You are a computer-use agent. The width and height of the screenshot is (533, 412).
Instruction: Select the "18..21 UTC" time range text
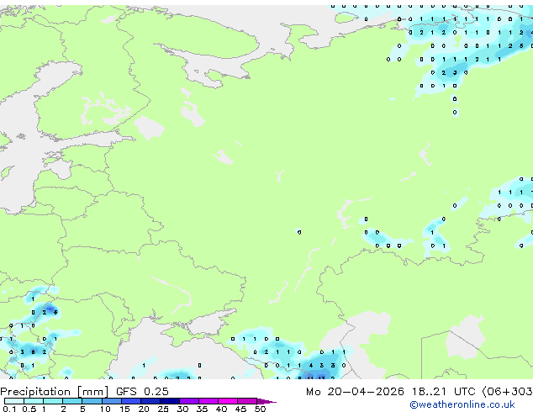pos(443,392)
